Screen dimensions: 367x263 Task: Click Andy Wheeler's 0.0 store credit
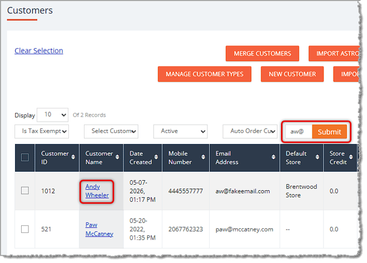334,191
